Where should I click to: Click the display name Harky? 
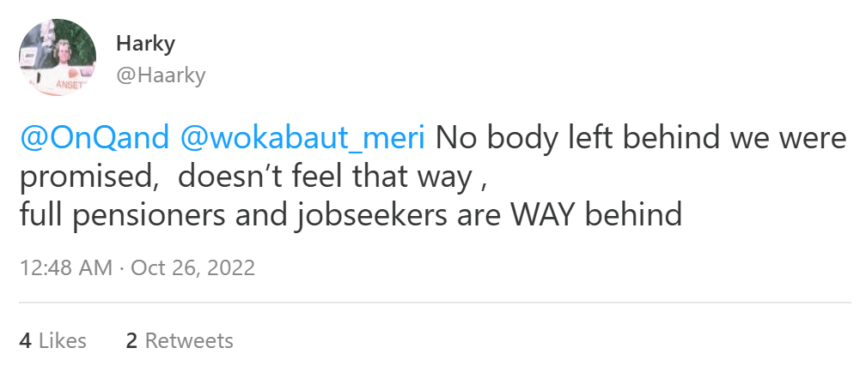[x=146, y=43]
